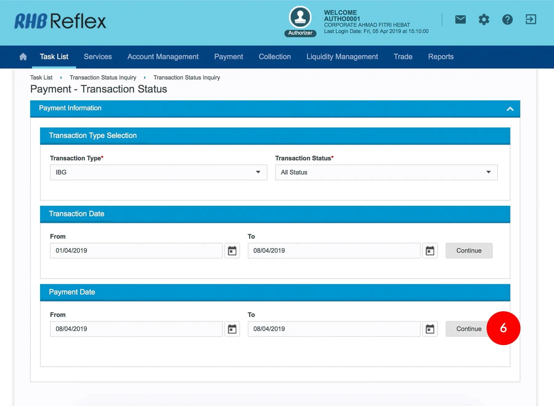Open the Reports menu

(x=440, y=57)
